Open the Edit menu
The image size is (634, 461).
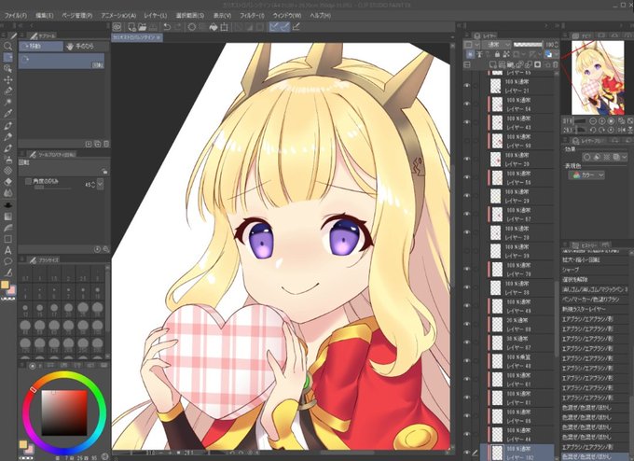pos(45,15)
